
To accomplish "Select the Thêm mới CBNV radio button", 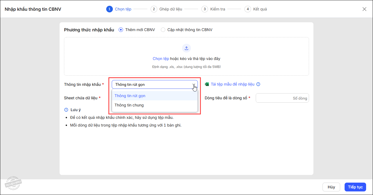I will [121, 30].
